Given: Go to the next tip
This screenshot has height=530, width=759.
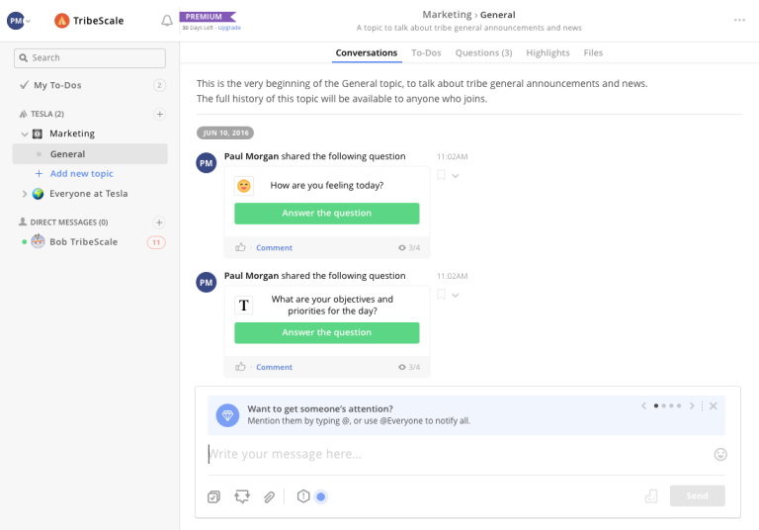Looking at the screenshot, I should click(x=692, y=406).
